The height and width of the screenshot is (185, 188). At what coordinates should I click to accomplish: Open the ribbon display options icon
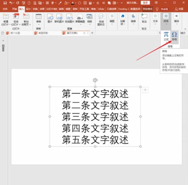click(x=156, y=3)
